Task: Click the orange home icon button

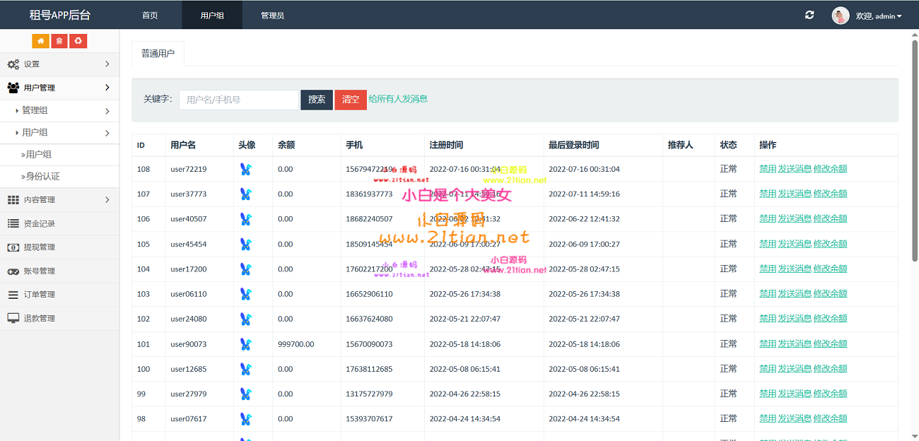Action: [40, 41]
